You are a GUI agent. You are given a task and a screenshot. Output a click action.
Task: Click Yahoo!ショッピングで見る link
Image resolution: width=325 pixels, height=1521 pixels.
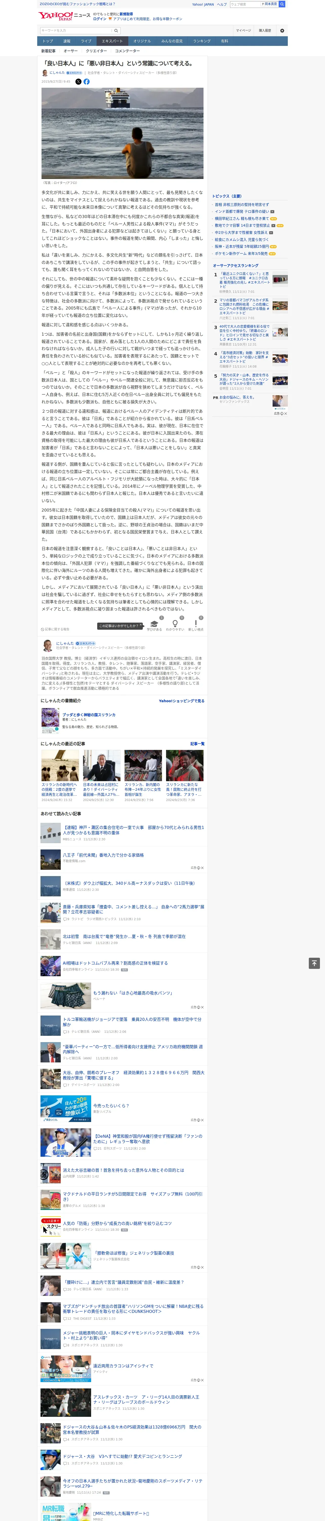point(182,701)
